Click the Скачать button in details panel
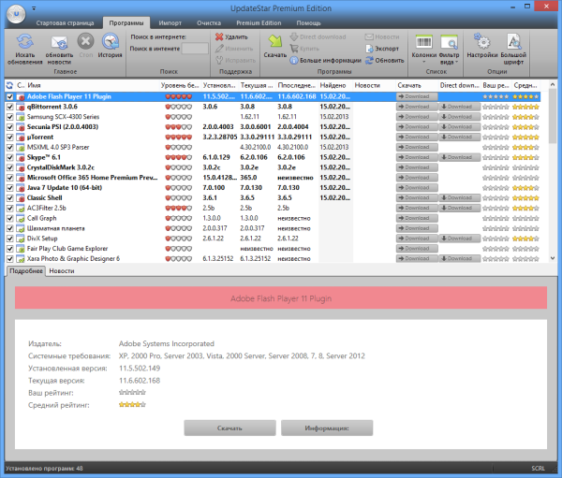This screenshot has width=562, height=478. click(x=229, y=427)
